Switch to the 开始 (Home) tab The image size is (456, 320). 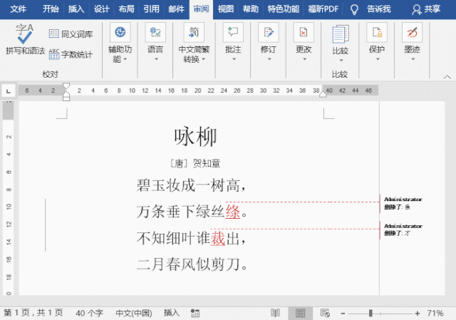tap(51, 9)
